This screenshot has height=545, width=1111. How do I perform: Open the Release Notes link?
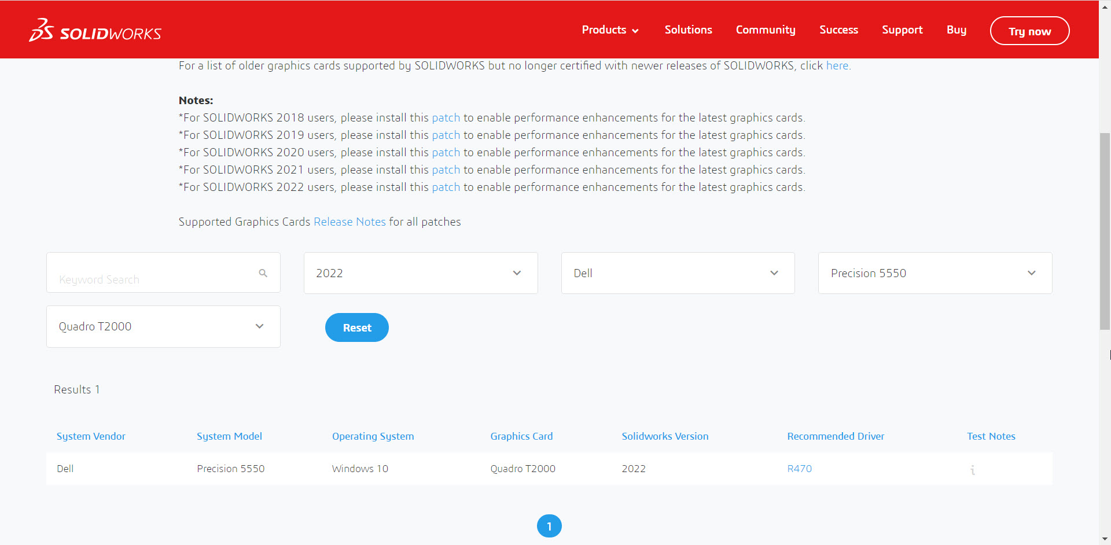(350, 222)
